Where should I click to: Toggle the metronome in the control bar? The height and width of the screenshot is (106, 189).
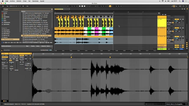[x=23, y=6]
